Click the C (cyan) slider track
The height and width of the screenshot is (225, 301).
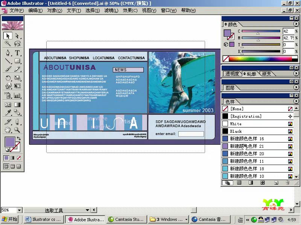[261, 31]
